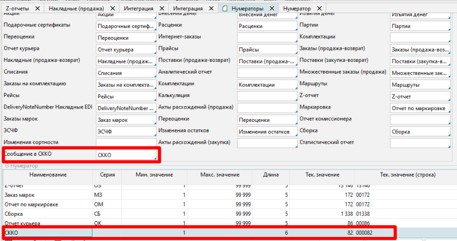457x241 pixels.
Task: Close the Нумераторы tab
Action: click(x=272, y=9)
